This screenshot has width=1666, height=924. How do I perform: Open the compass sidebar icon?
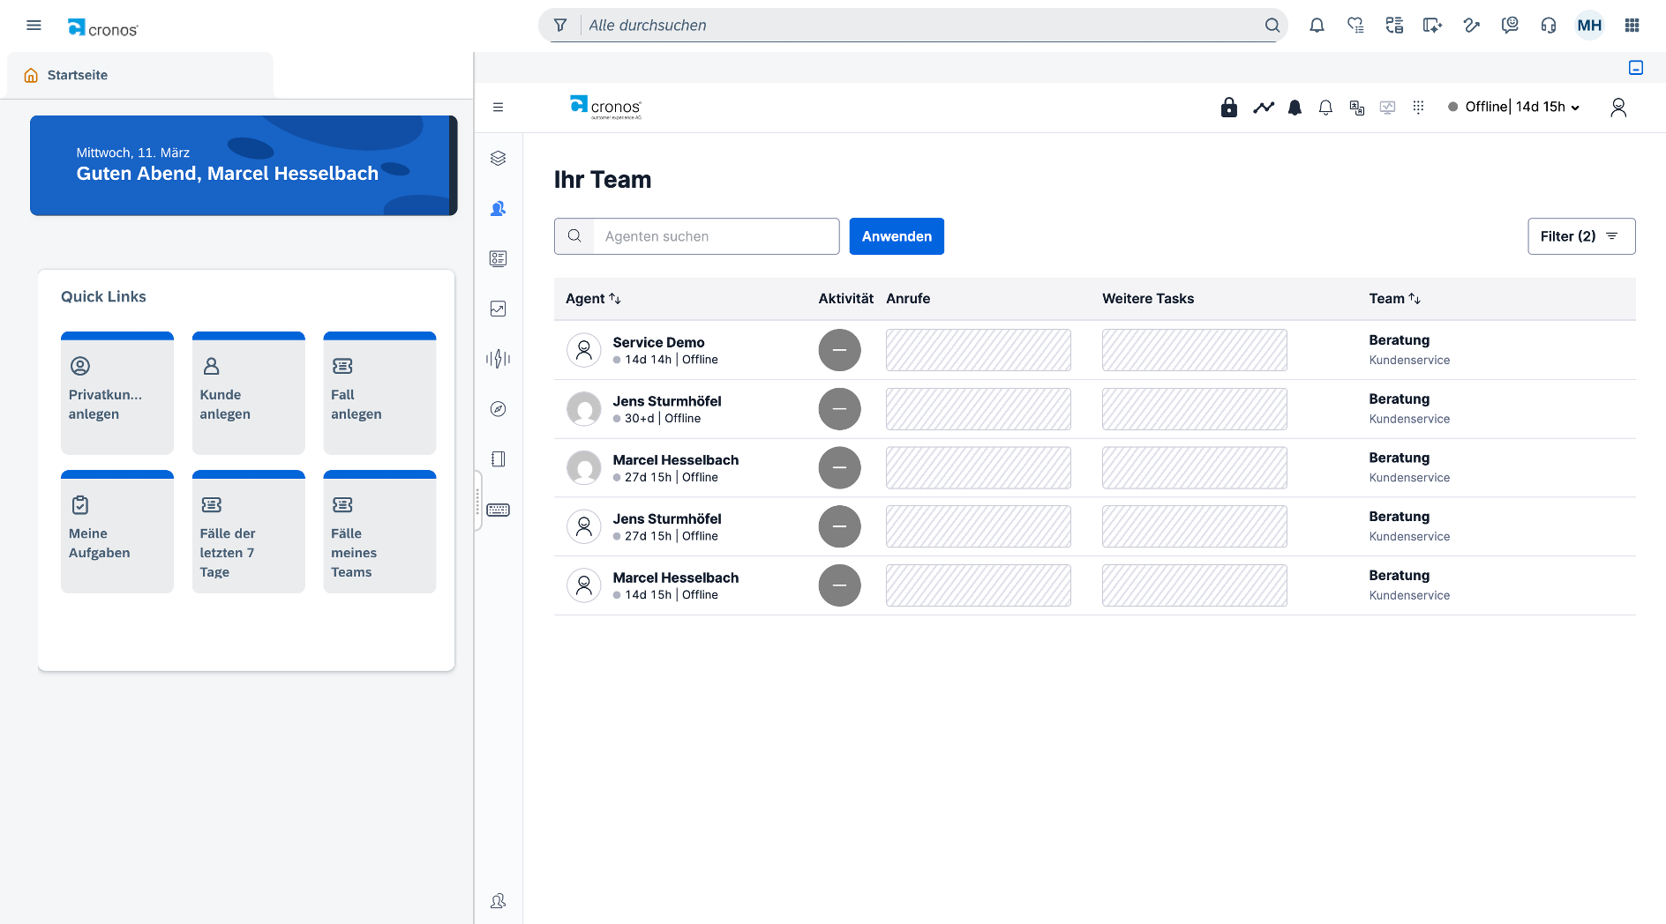tap(498, 409)
